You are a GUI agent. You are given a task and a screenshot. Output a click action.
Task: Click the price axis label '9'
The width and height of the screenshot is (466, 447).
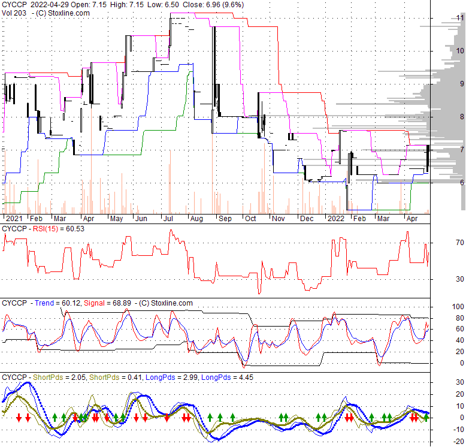click(462, 84)
